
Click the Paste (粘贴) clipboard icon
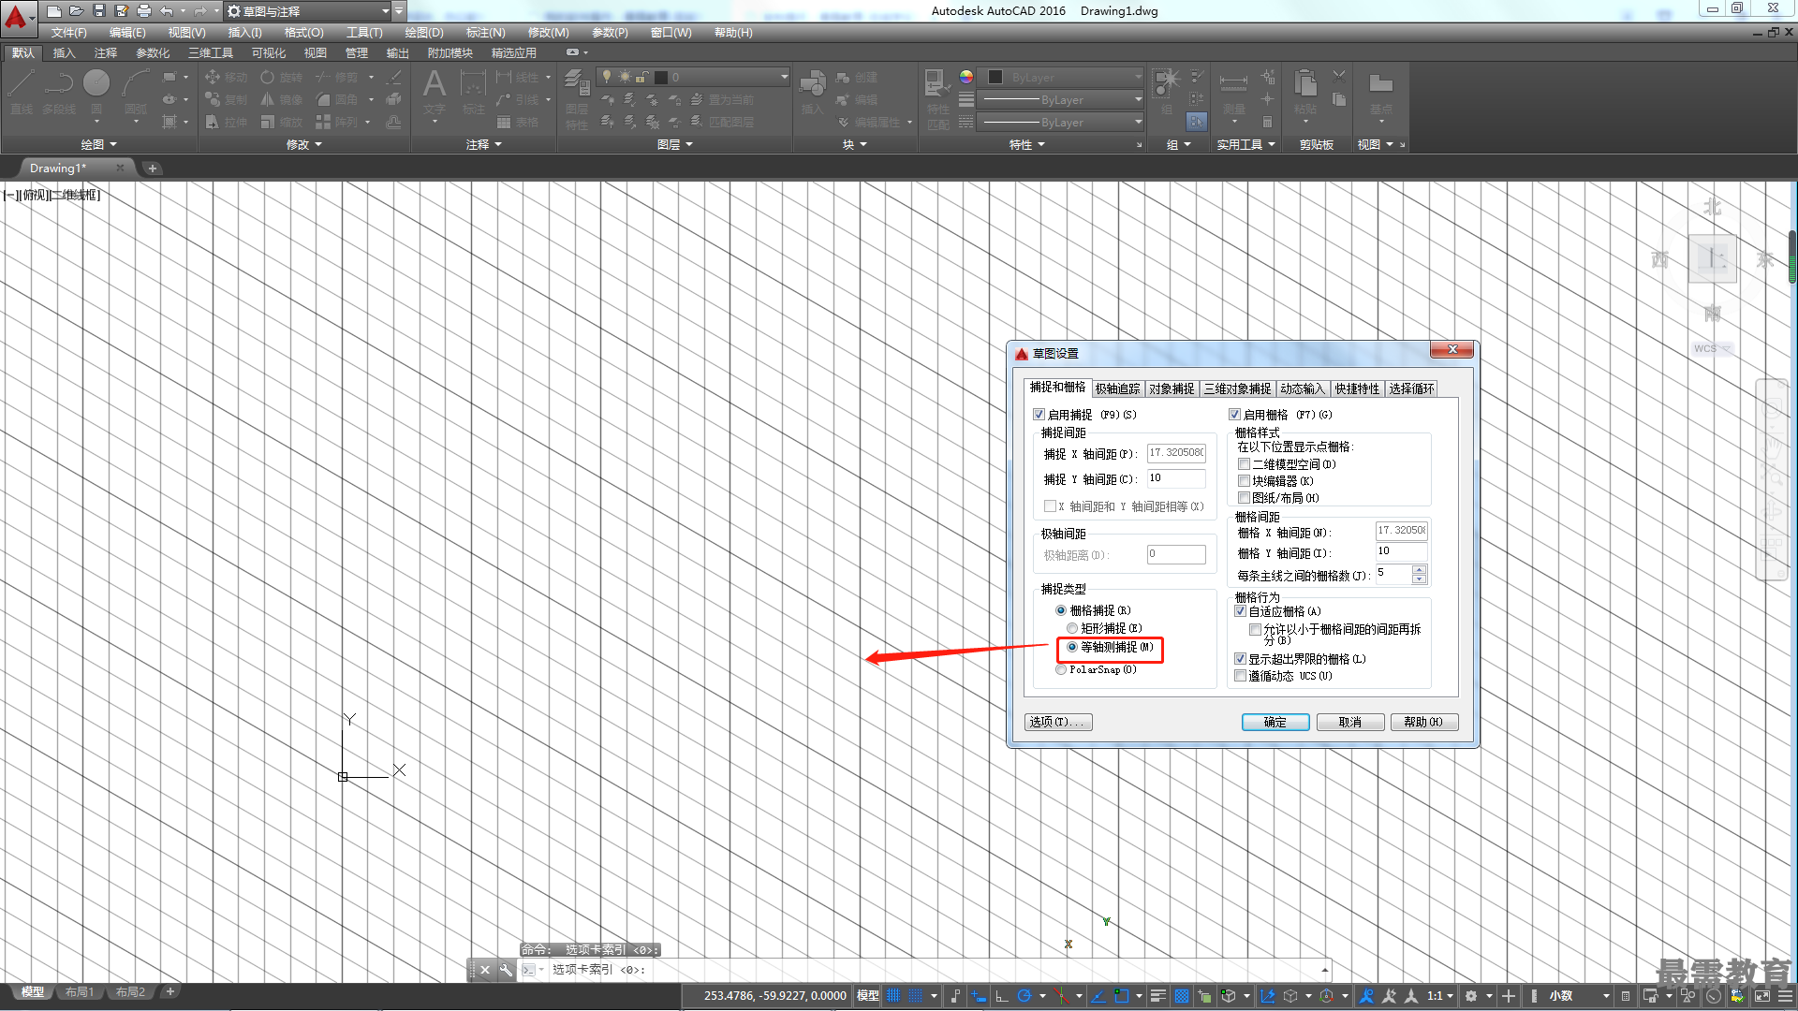coord(1305,92)
